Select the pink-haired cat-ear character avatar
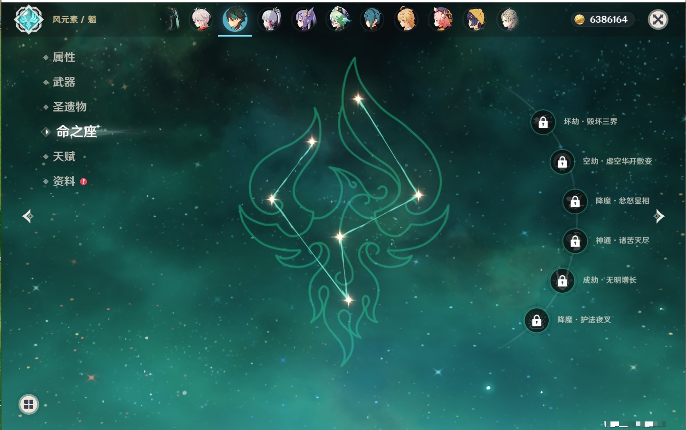 point(441,20)
